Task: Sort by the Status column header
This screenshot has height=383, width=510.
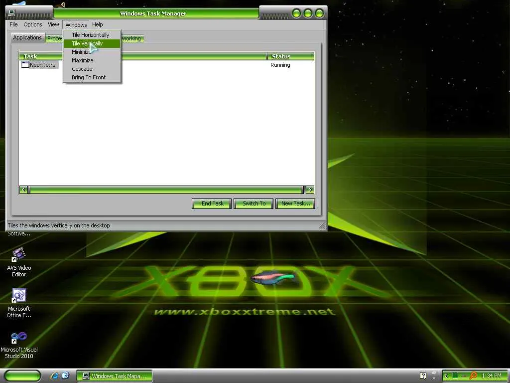Action: coord(291,56)
